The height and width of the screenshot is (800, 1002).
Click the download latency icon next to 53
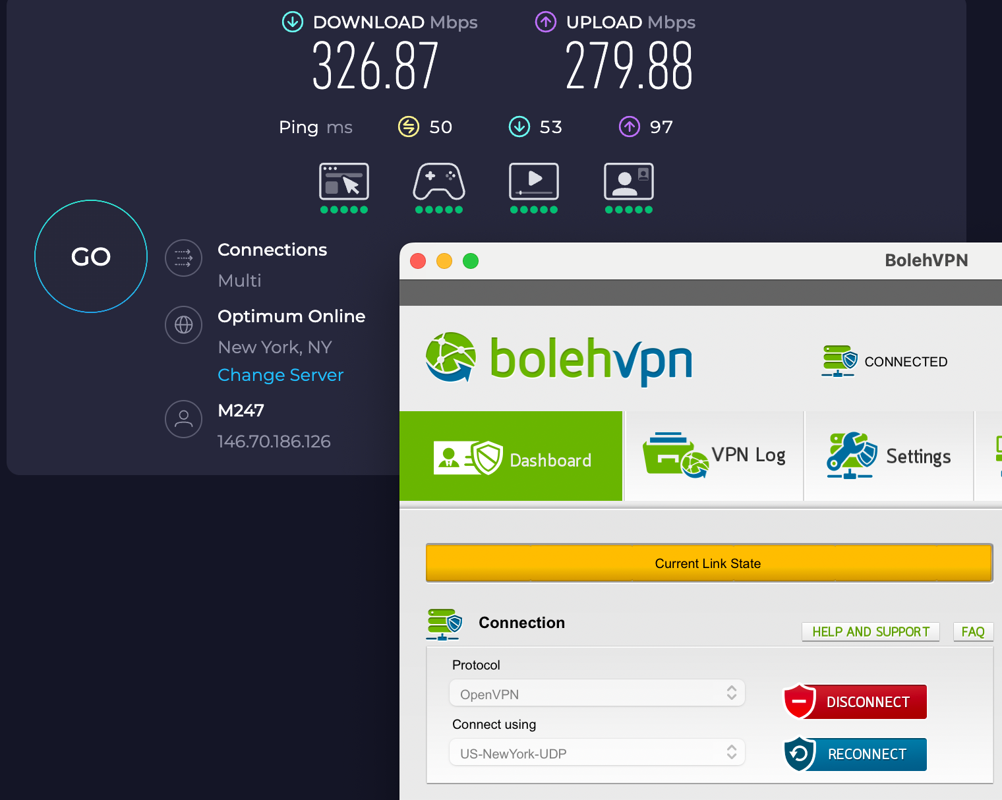tap(519, 127)
